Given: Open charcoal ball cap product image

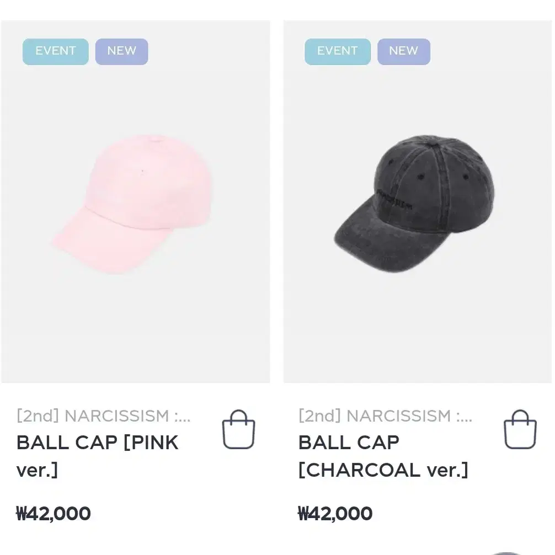Looking at the screenshot, I should [x=414, y=204].
